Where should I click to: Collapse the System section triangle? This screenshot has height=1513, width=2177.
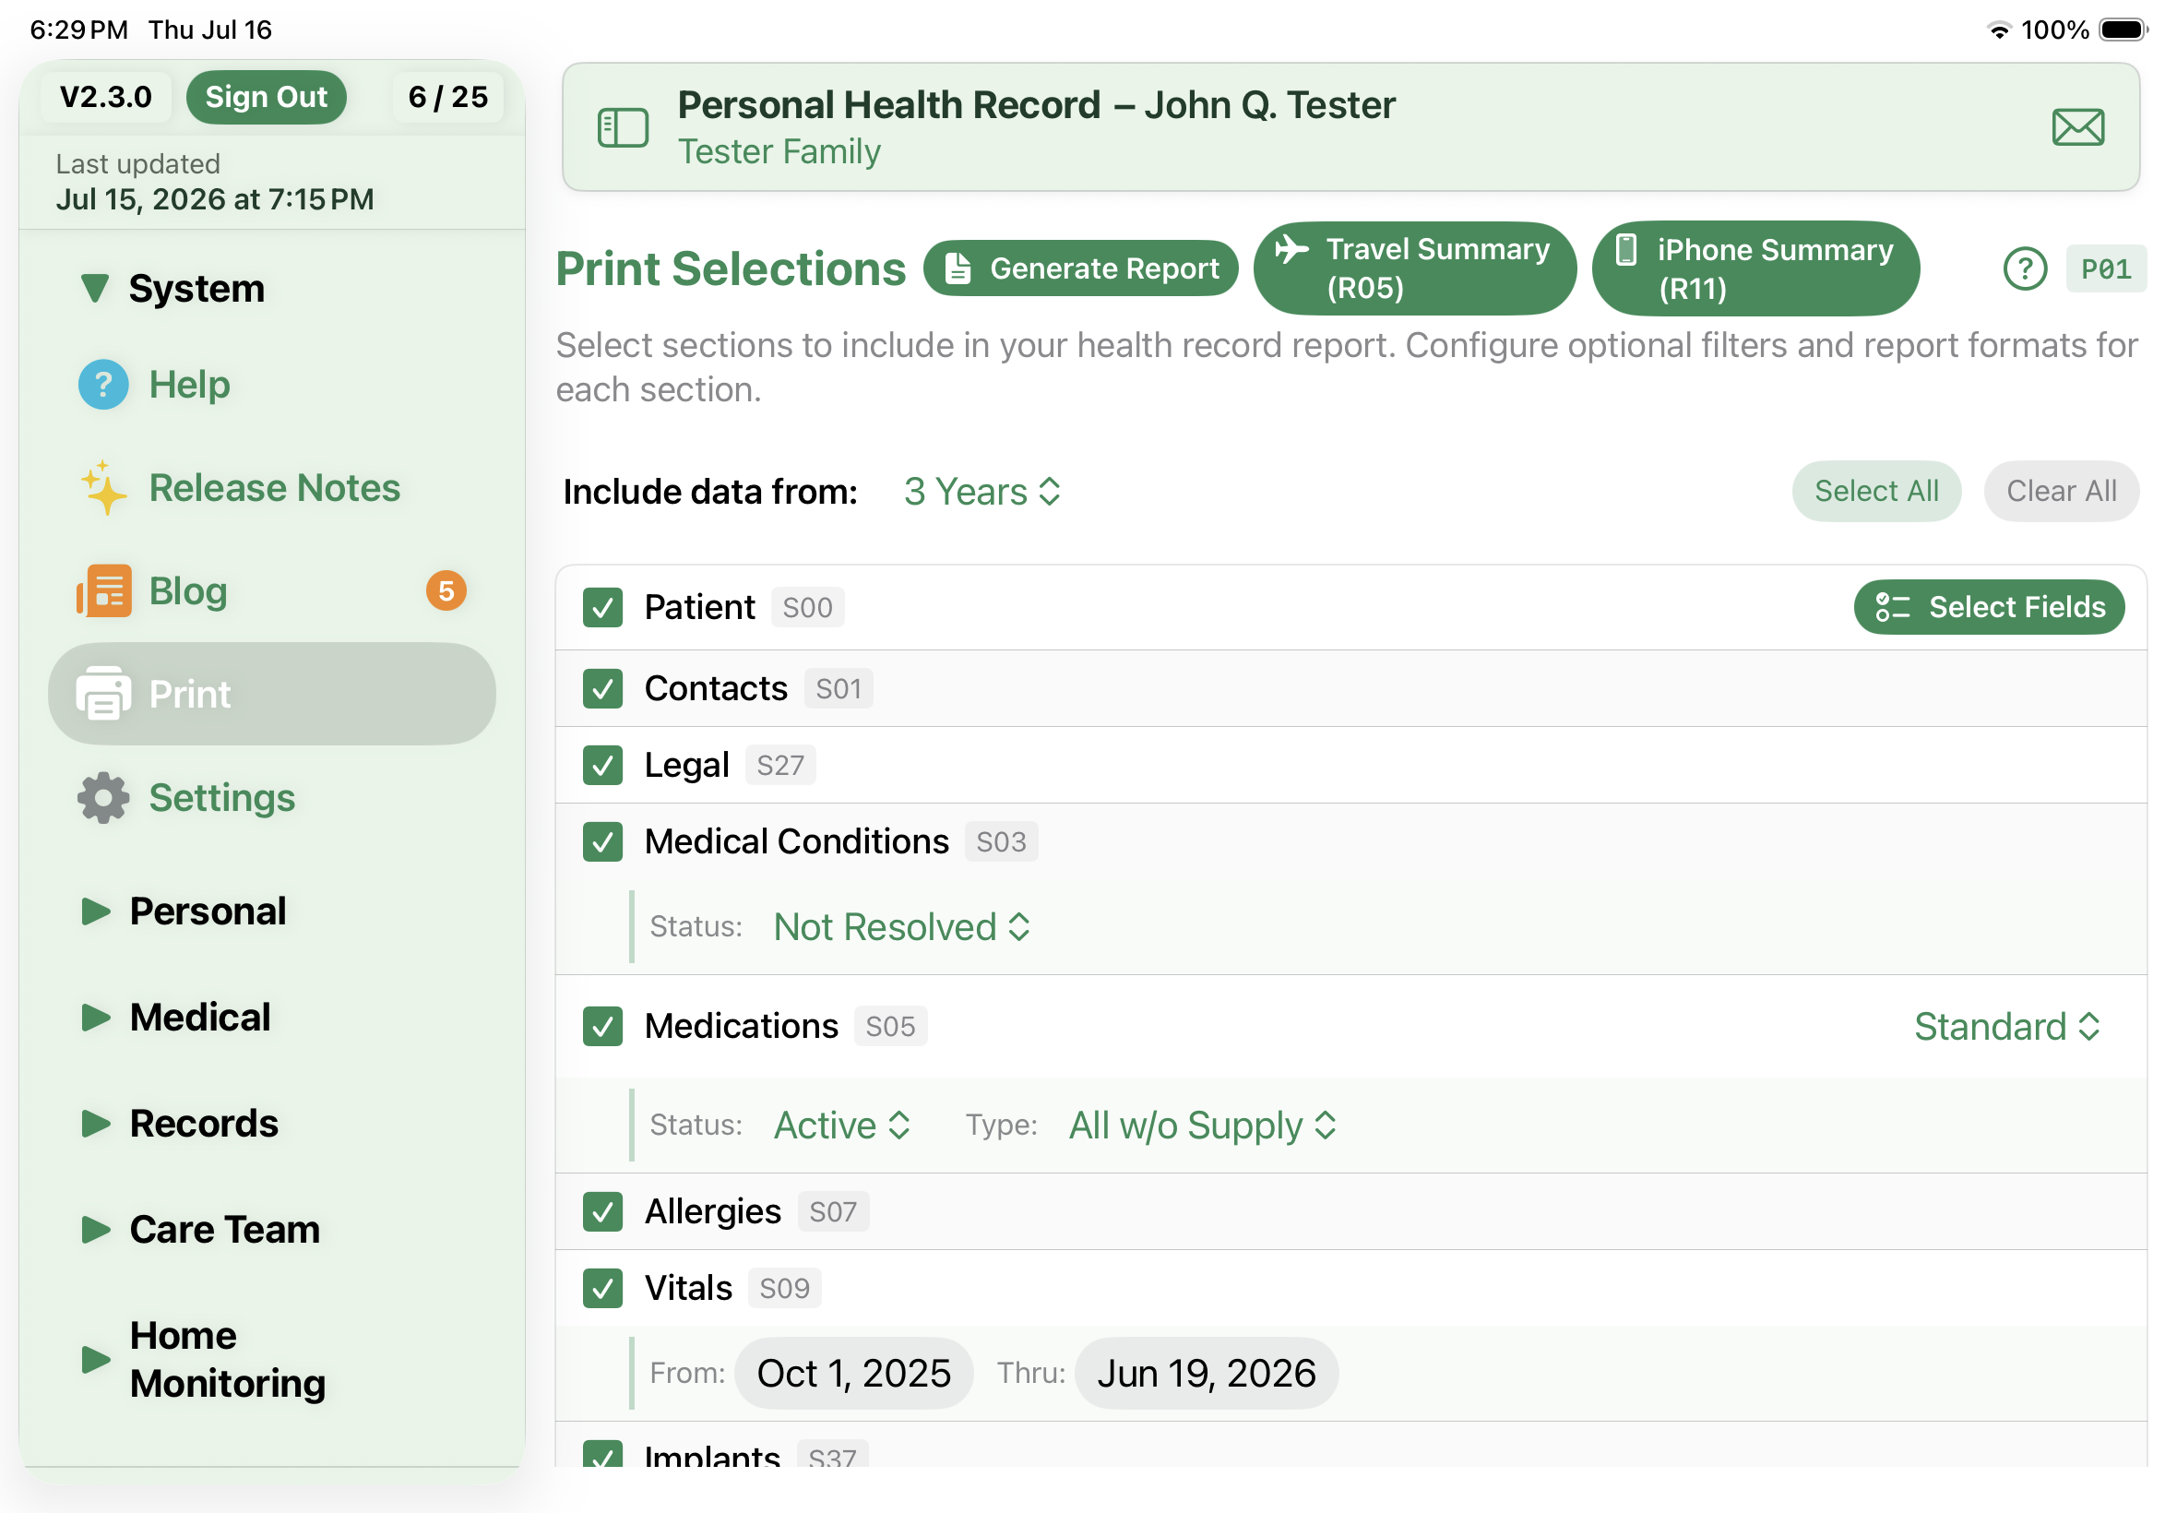[x=95, y=288]
